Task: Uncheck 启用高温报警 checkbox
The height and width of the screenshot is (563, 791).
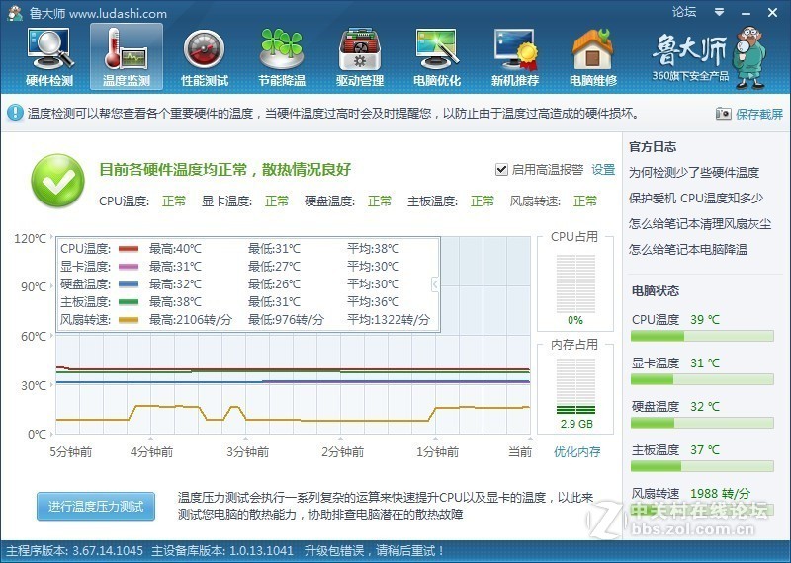Action: 501,169
